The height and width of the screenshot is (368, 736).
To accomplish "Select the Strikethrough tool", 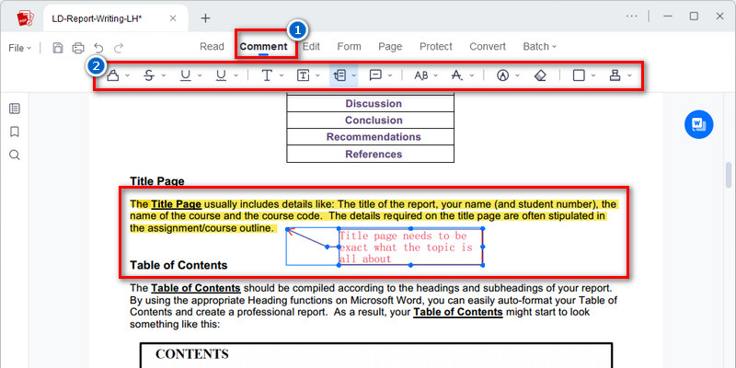I will (149, 75).
